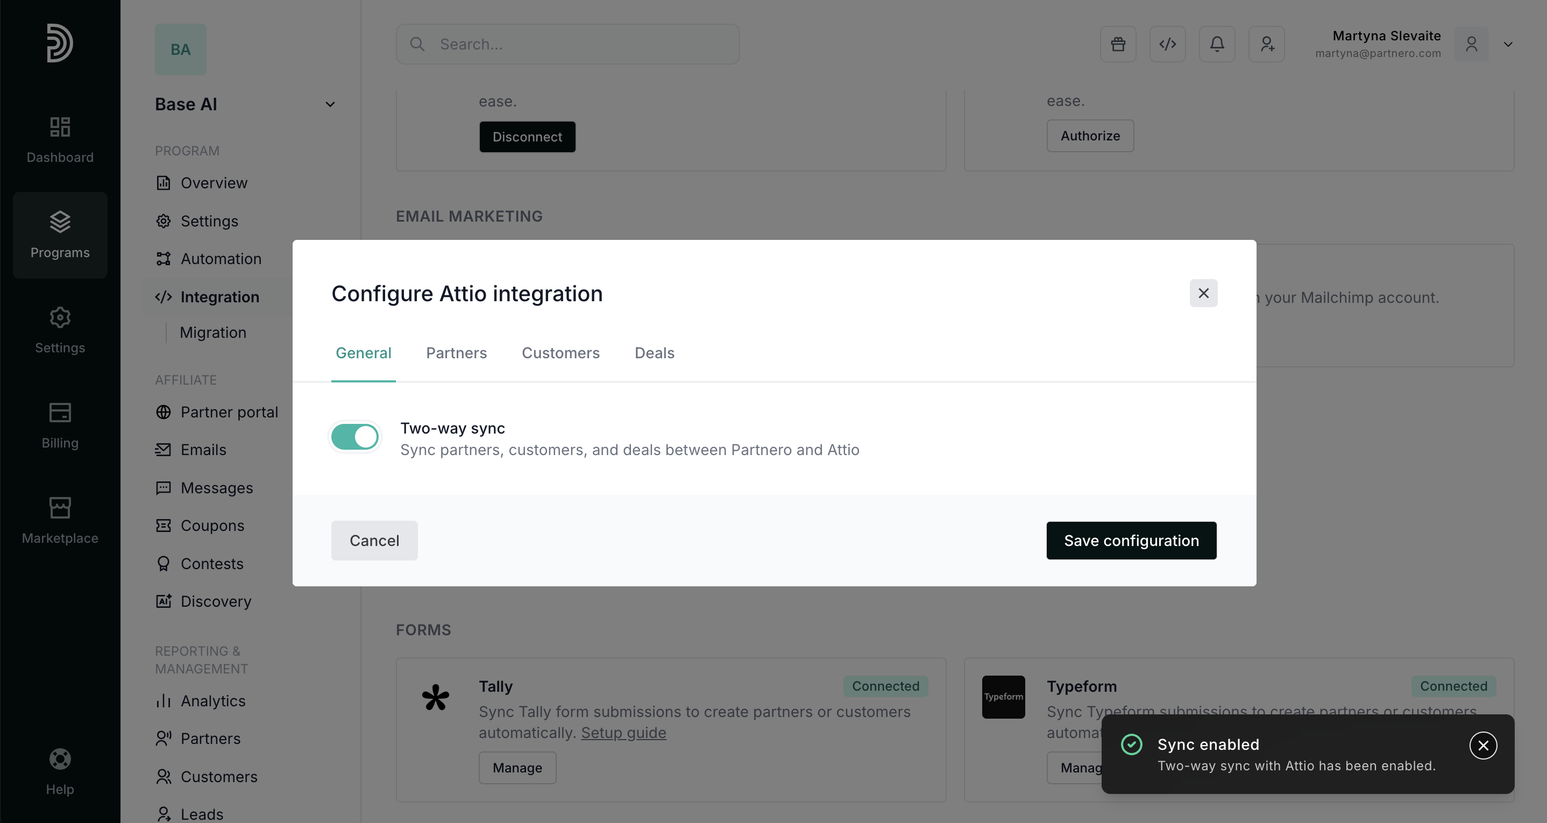Switch to the Deals tab
The height and width of the screenshot is (823, 1547).
[654, 353]
